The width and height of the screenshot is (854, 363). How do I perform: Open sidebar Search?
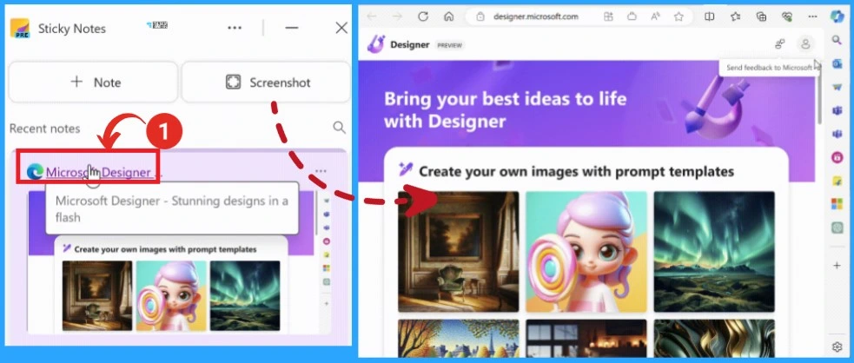[x=837, y=40]
